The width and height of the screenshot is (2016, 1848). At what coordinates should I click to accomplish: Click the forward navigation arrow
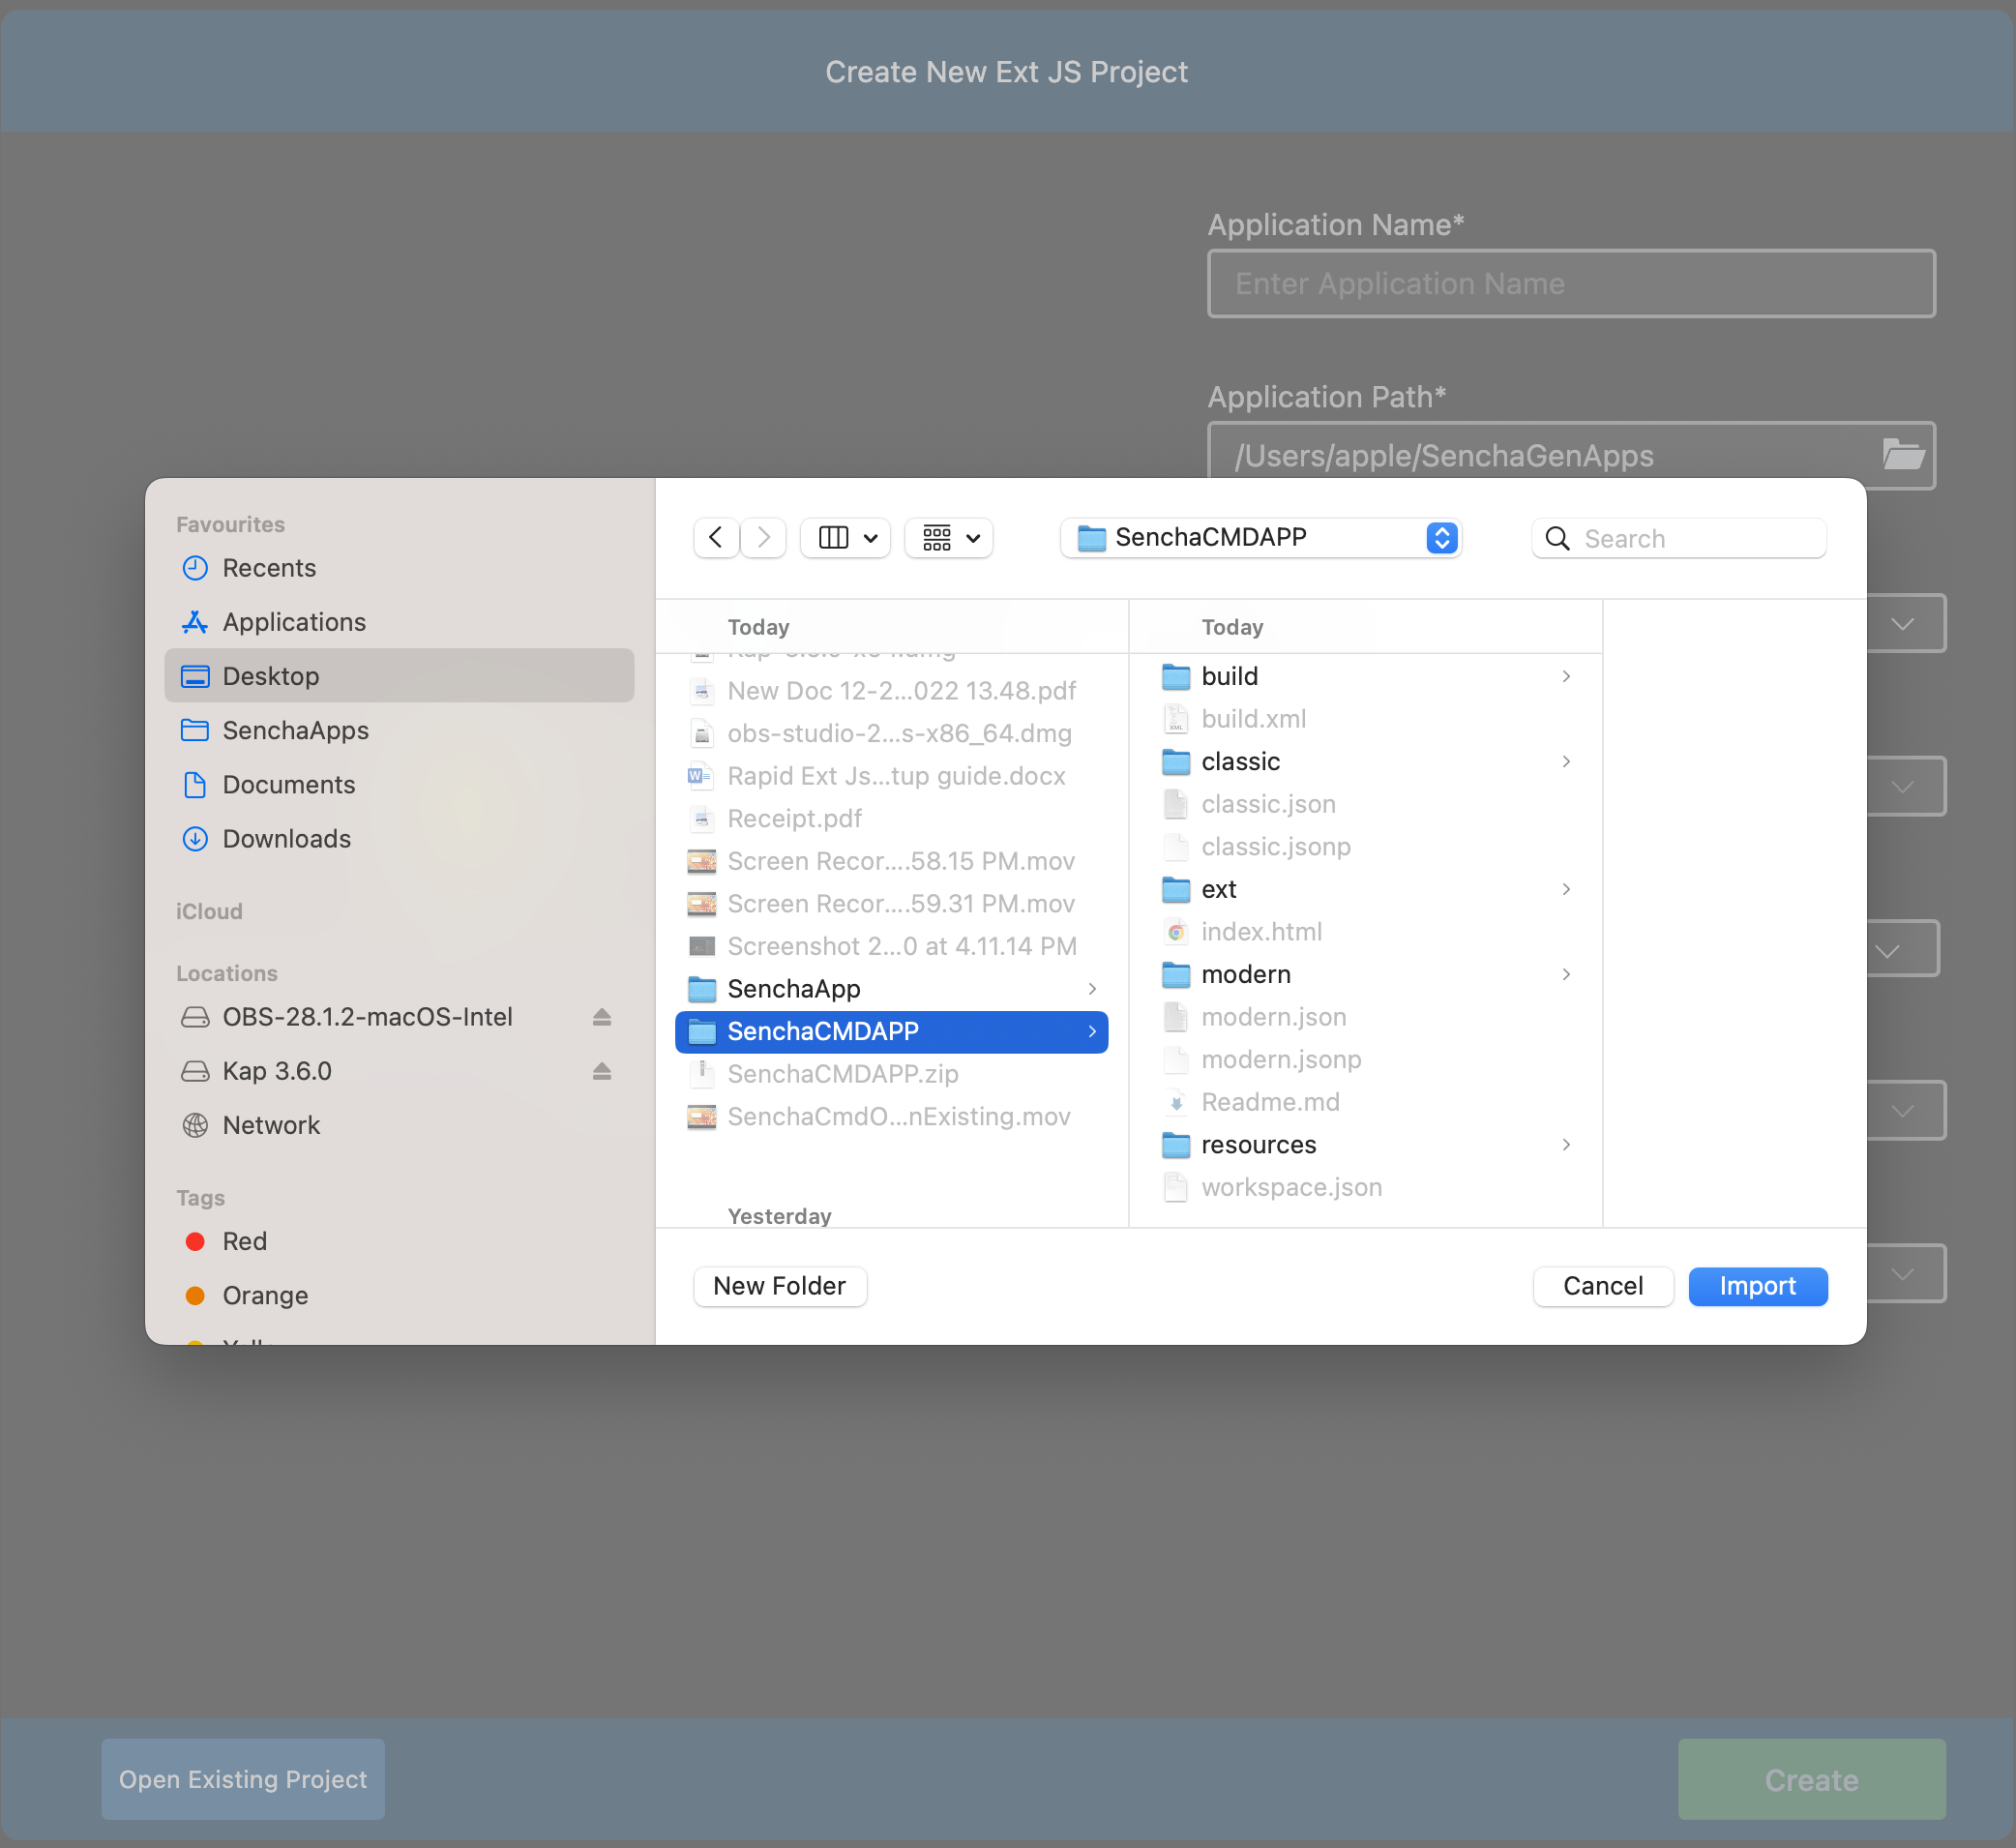click(764, 538)
